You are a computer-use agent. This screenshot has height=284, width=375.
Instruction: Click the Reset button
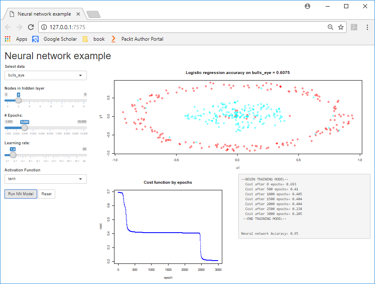tap(47, 194)
